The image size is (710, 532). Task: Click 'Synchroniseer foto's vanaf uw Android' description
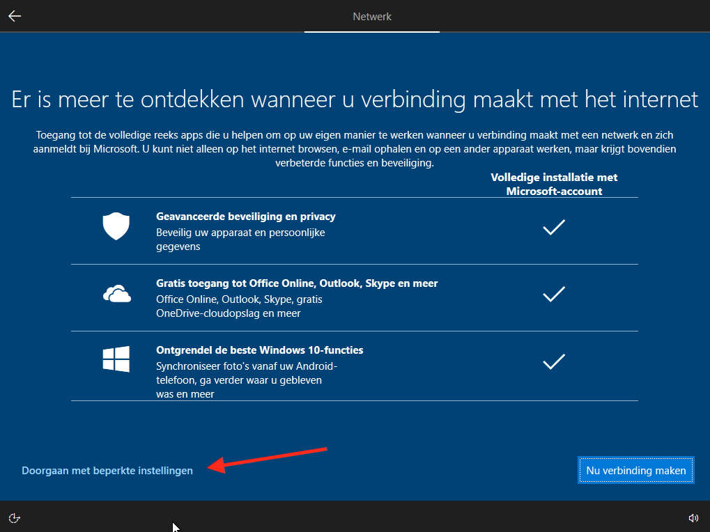coord(246,366)
